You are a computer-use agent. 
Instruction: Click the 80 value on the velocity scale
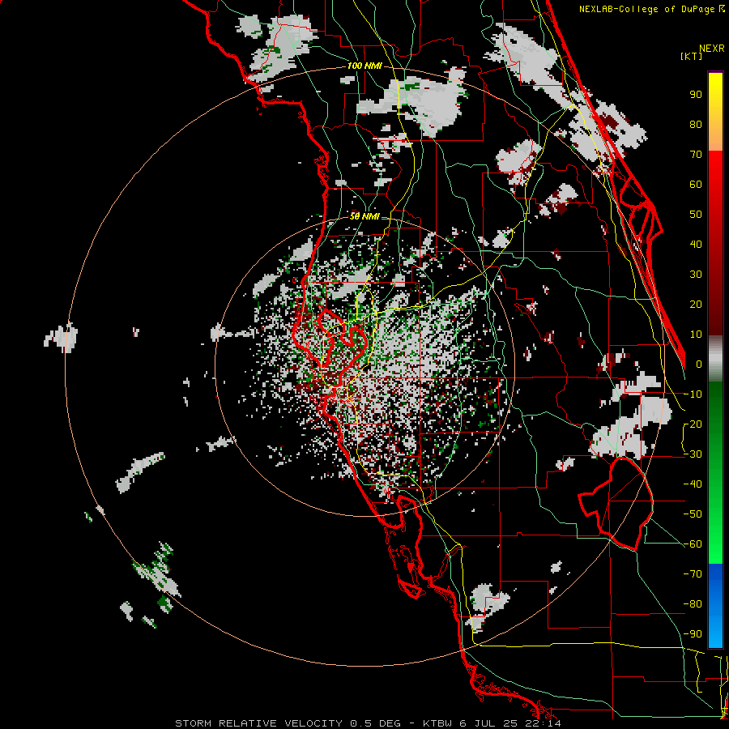[696, 124]
